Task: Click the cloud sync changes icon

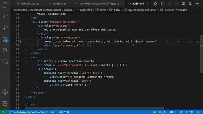Action: (x=53, y=112)
